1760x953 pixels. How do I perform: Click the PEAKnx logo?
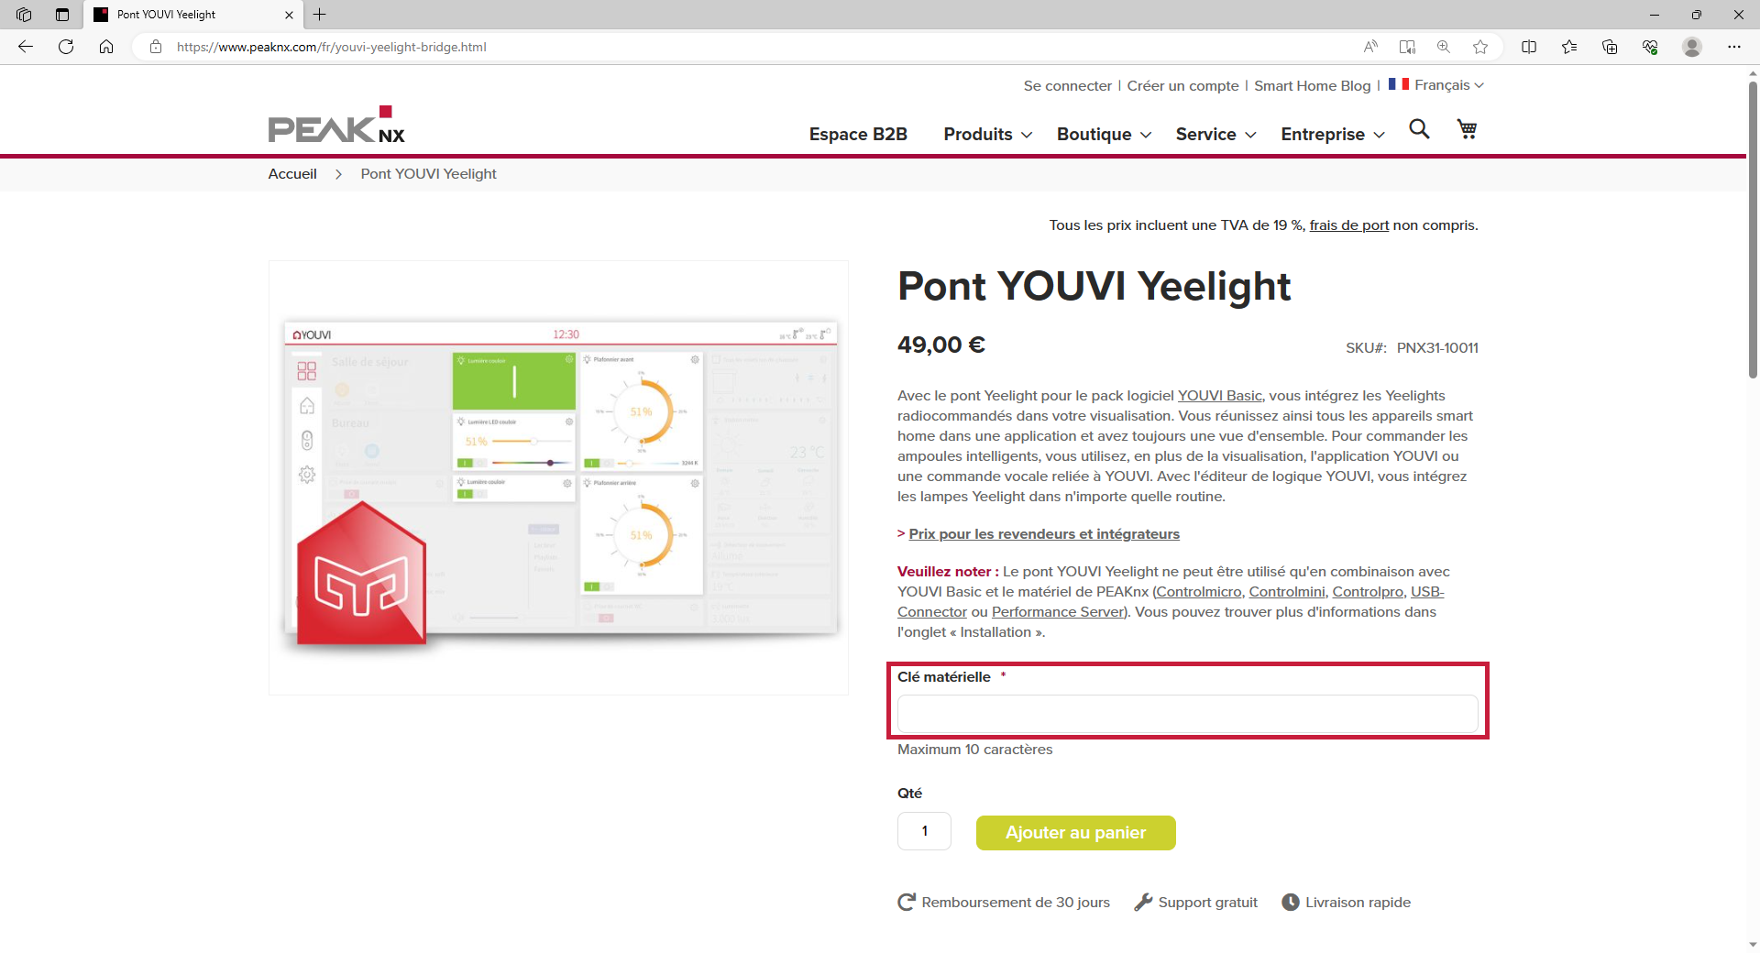pyautogui.click(x=336, y=125)
